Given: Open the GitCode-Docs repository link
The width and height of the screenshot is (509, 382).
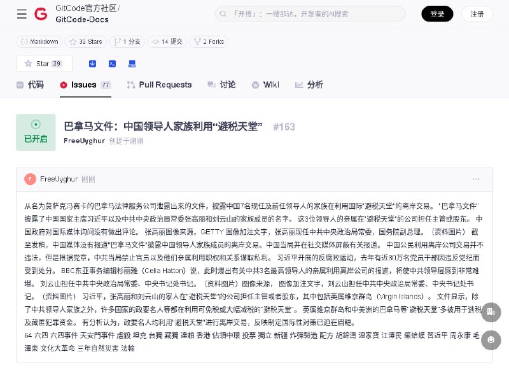Looking at the screenshot, I should [81, 20].
